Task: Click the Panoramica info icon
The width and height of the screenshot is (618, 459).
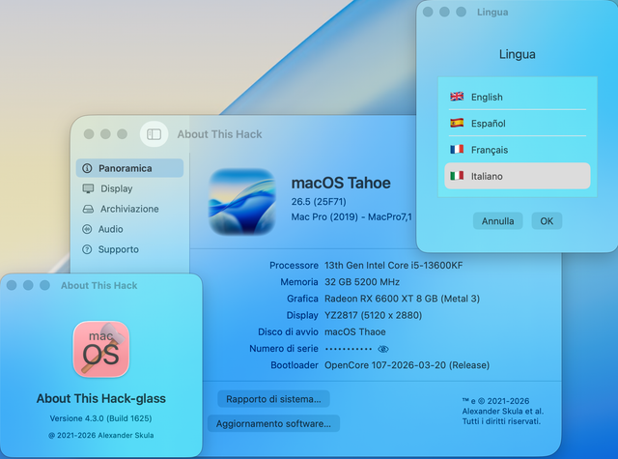Action: coord(87,168)
